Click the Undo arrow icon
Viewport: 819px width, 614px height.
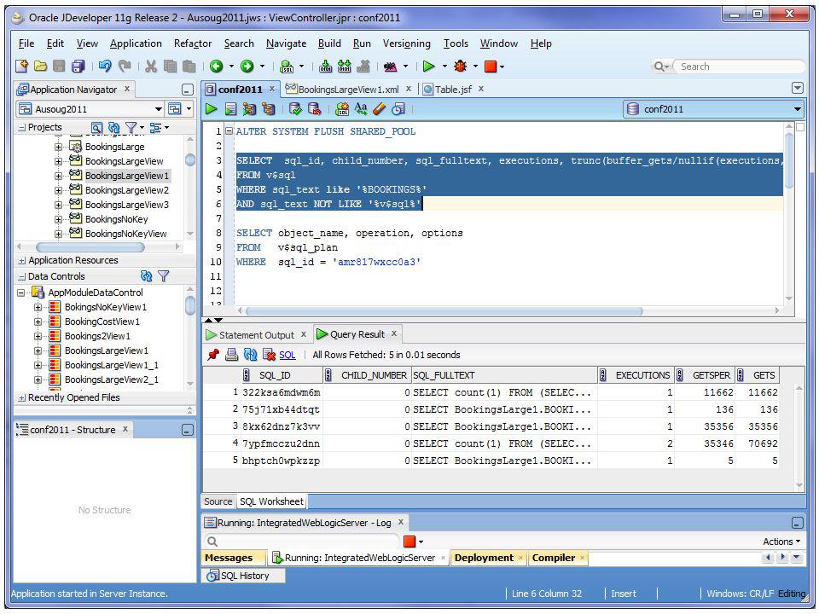[105, 67]
